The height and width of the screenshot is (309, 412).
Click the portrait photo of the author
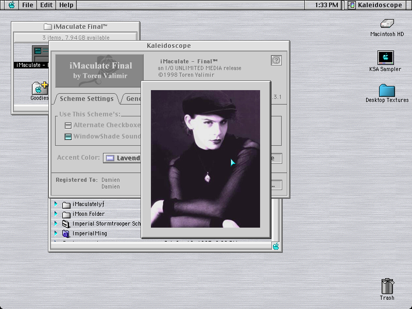coord(205,159)
